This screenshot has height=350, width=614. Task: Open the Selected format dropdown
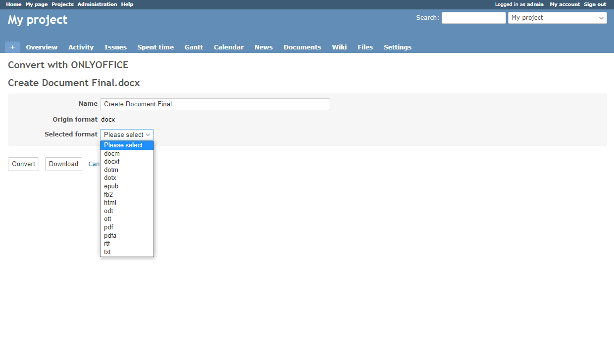127,134
